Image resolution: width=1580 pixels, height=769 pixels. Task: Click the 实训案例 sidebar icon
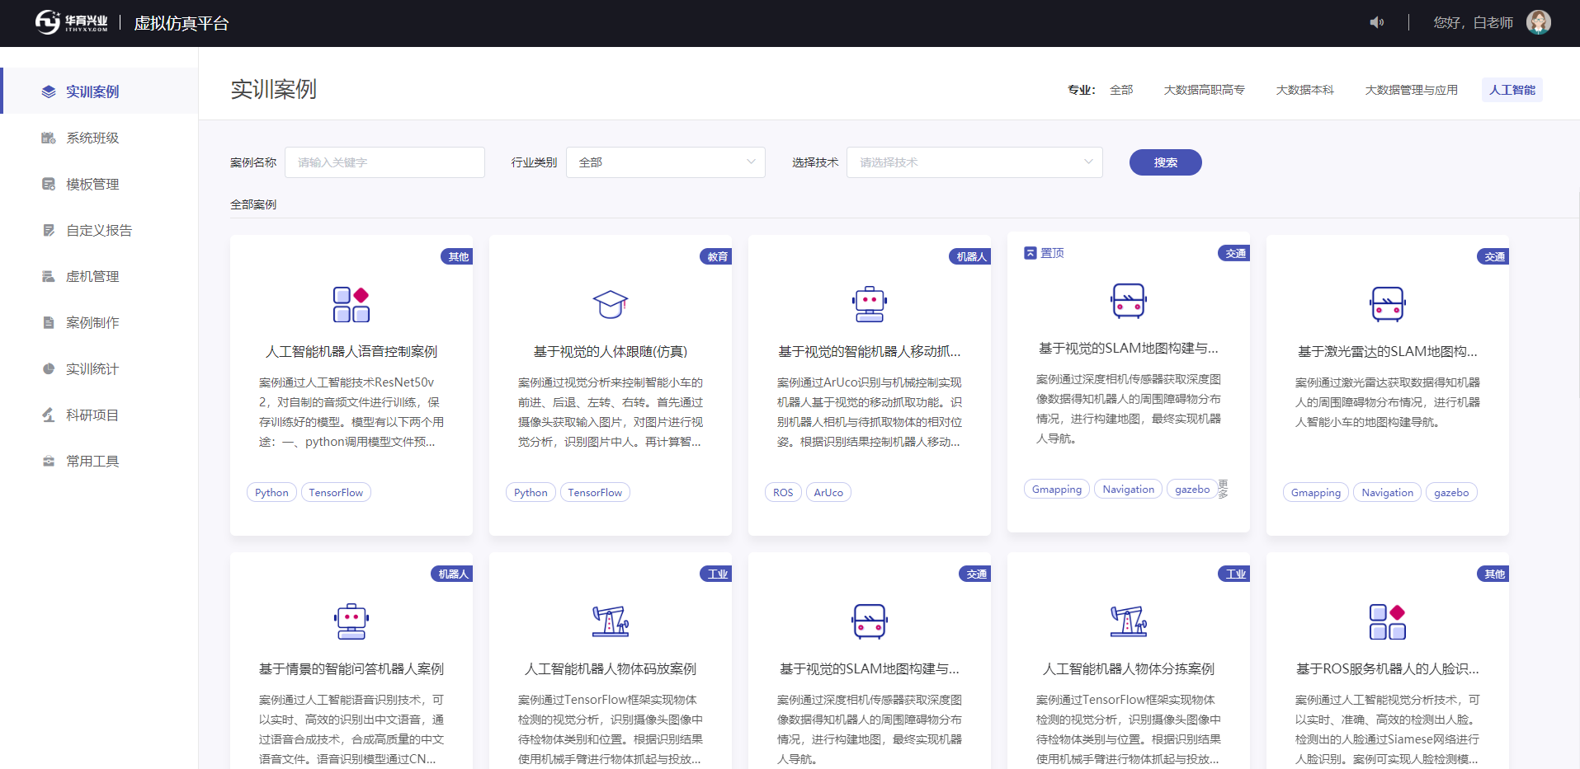pos(49,91)
